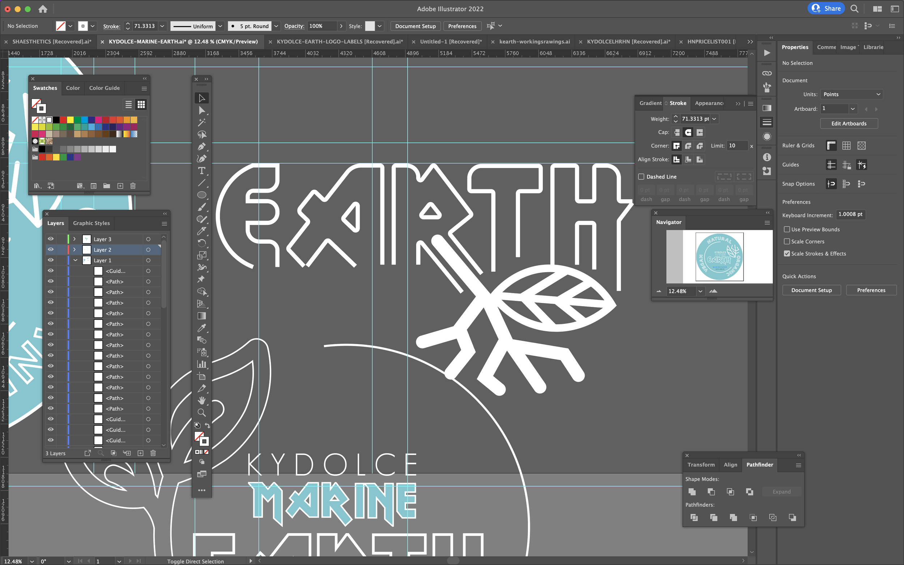Open the Stroke Weight dropdown
Viewport: 904px width, 565px height.
[714, 119]
